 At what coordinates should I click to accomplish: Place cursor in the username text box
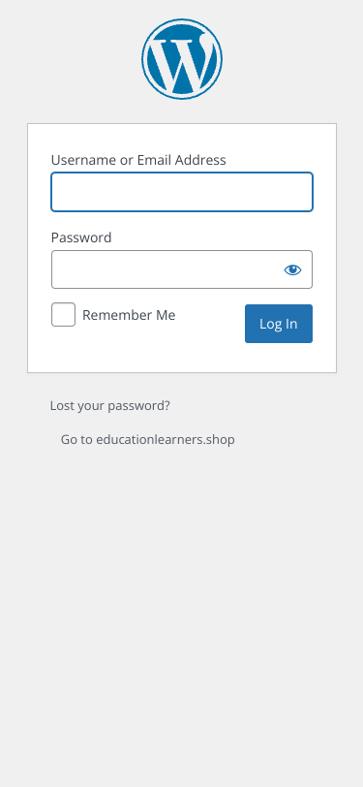coord(182,192)
